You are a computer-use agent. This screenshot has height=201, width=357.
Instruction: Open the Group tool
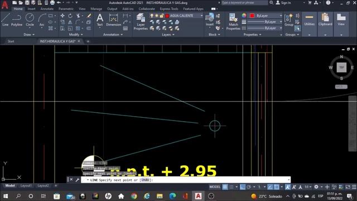289,20
